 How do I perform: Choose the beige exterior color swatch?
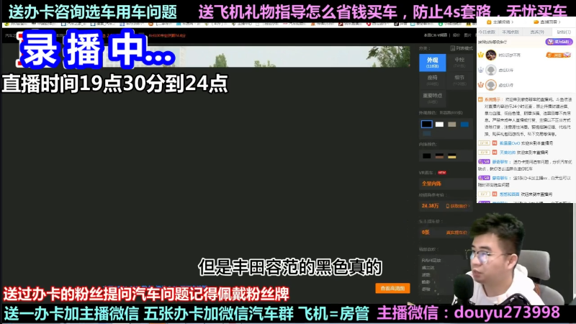452,125
